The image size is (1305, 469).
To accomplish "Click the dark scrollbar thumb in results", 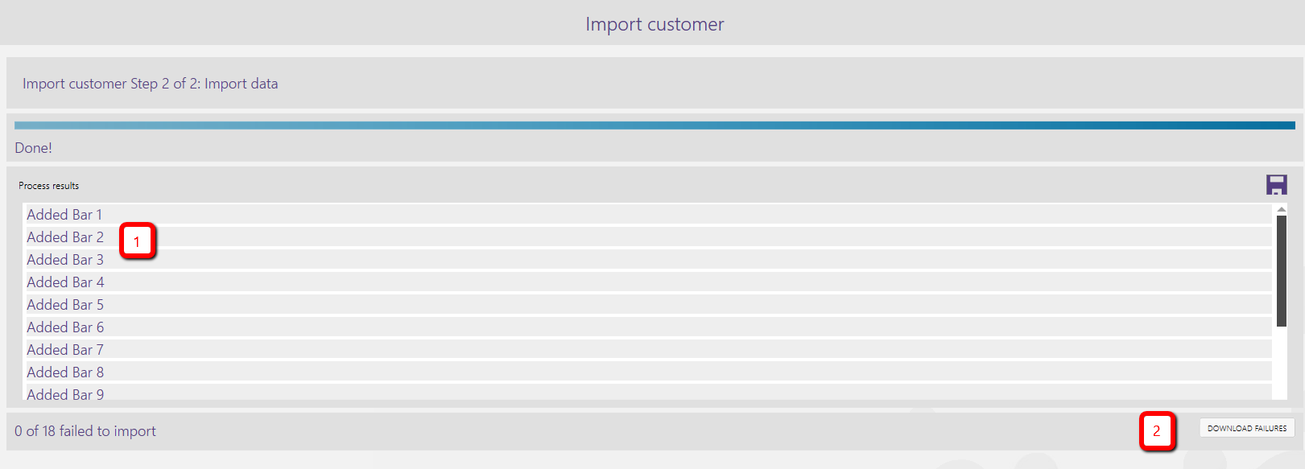I will pyautogui.click(x=1281, y=271).
